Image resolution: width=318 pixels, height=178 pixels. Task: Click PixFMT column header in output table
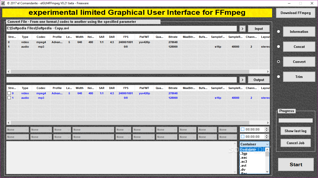click(144, 88)
